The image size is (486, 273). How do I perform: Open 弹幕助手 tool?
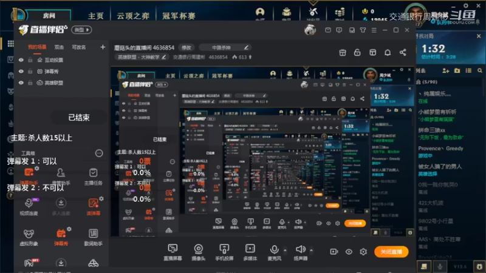(29, 177)
